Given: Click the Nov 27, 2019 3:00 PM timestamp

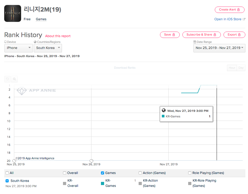Looking at the screenshot, I should coord(21,186).
